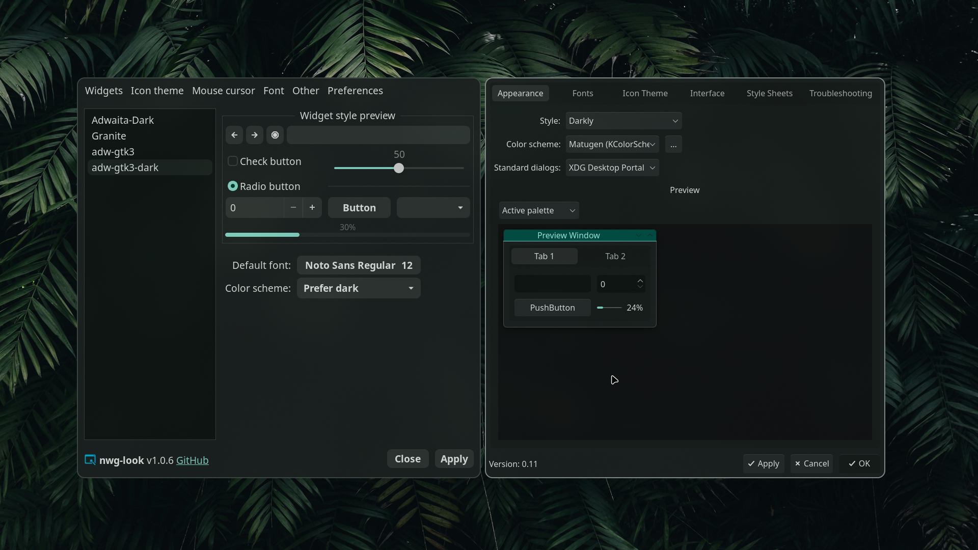This screenshot has height=550, width=978.
Task: Tick the Check button checkbox
Action: (x=233, y=161)
